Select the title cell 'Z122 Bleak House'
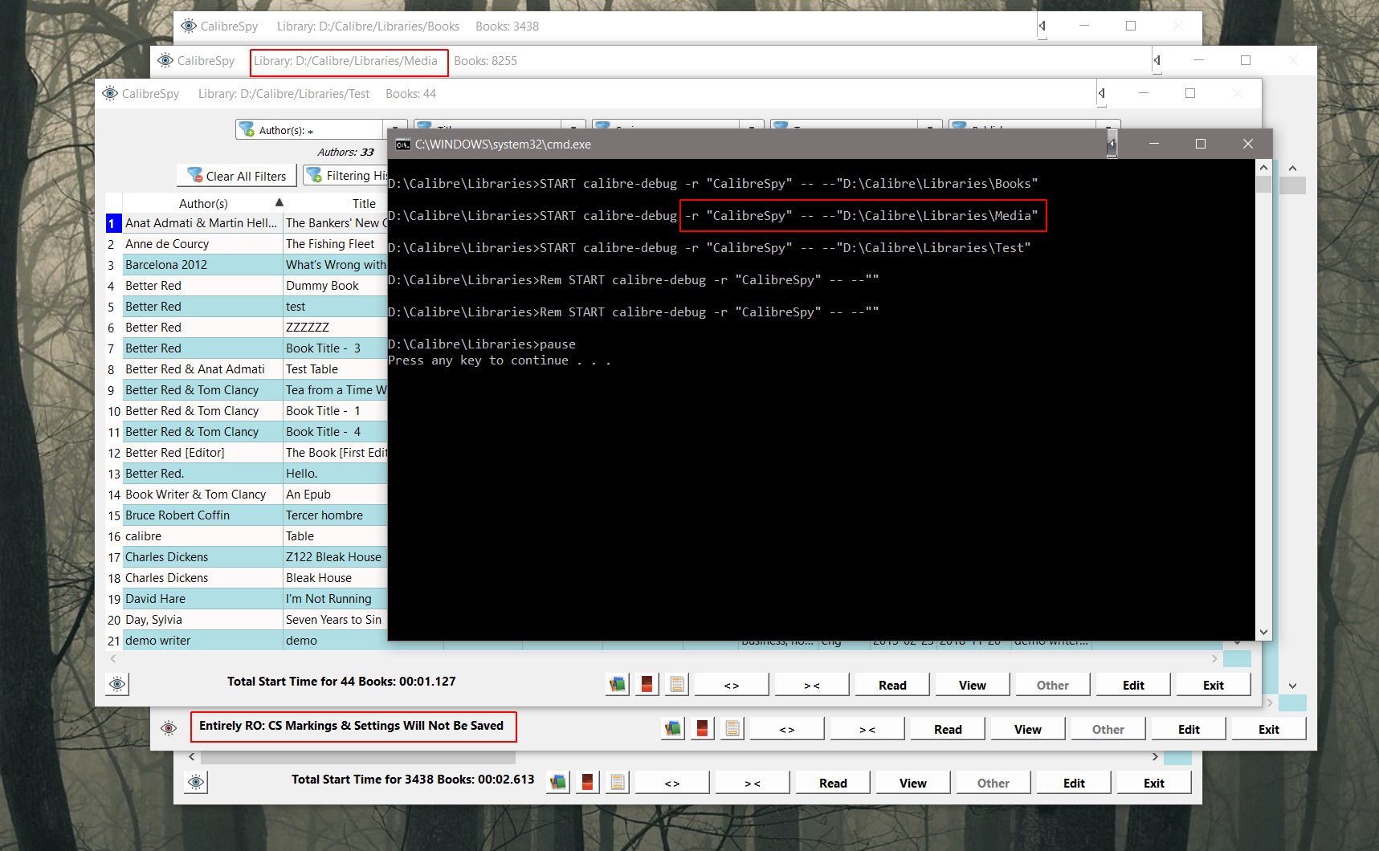The image size is (1379, 851). coord(336,557)
